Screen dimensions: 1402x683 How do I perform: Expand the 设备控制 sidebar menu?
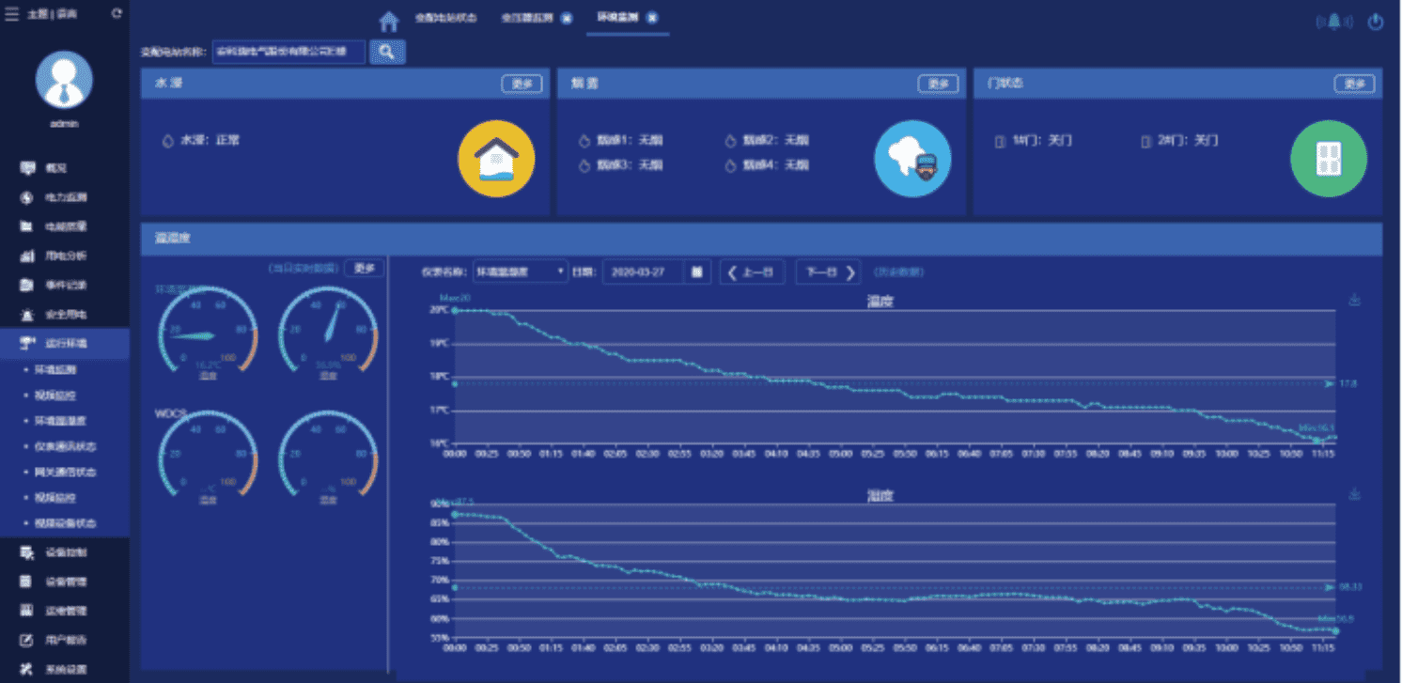pyautogui.click(x=65, y=552)
